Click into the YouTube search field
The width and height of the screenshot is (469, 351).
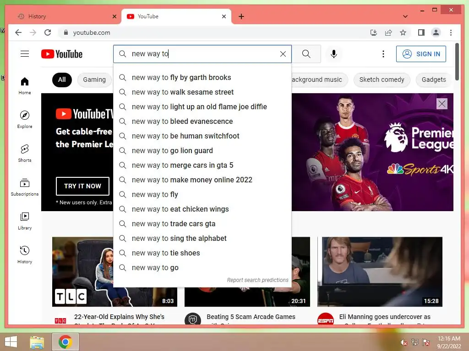pyautogui.click(x=202, y=54)
